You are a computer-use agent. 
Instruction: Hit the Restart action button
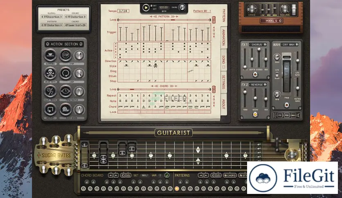point(50,109)
